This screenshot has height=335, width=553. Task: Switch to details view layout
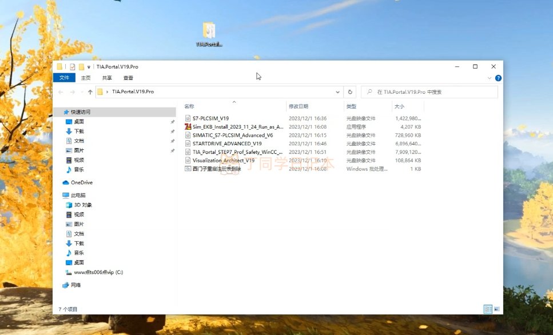[487, 309]
